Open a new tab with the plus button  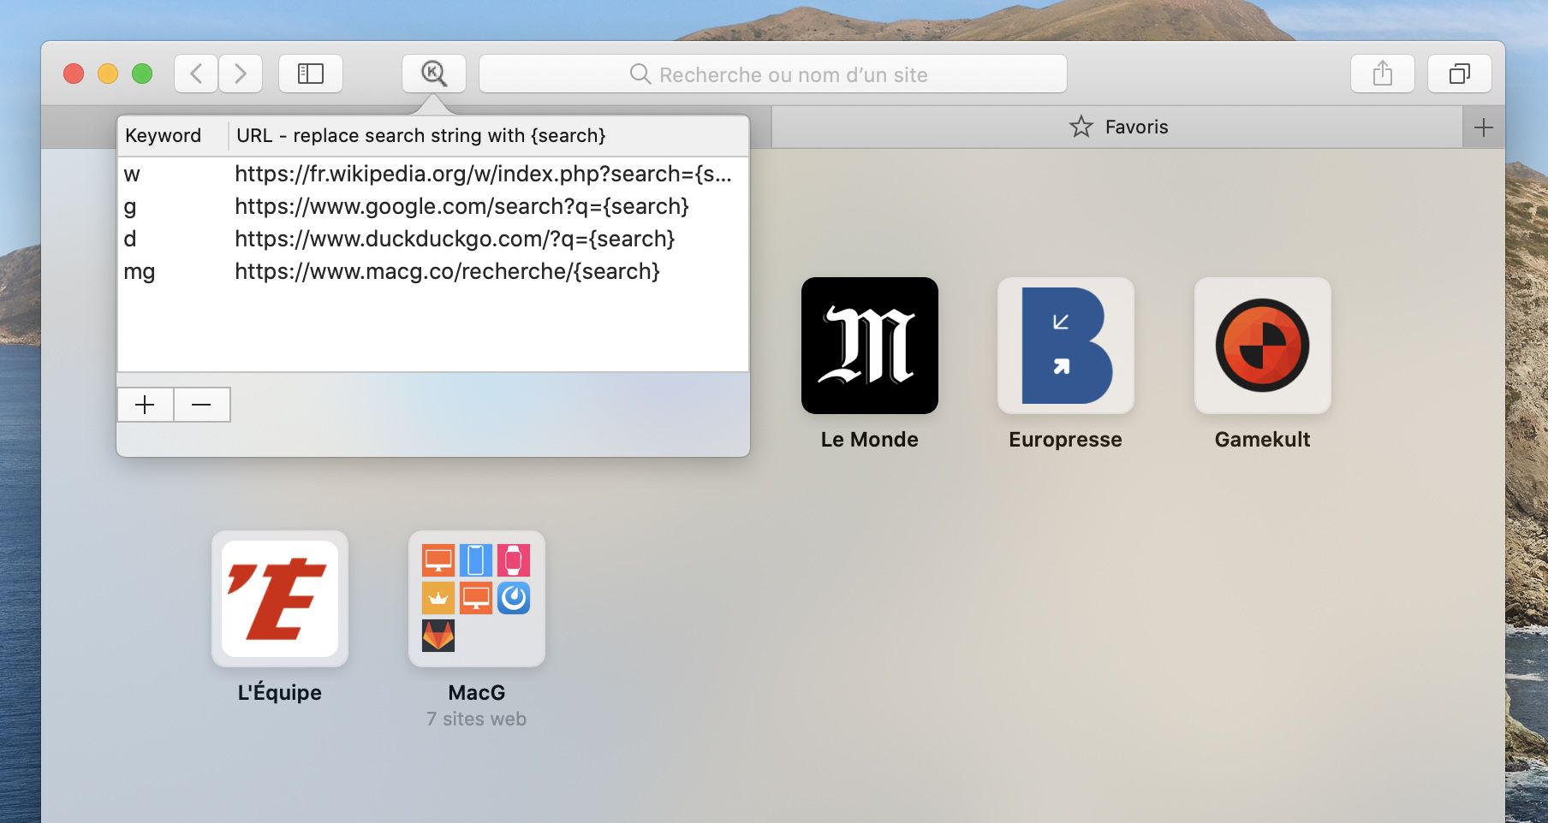1484,127
